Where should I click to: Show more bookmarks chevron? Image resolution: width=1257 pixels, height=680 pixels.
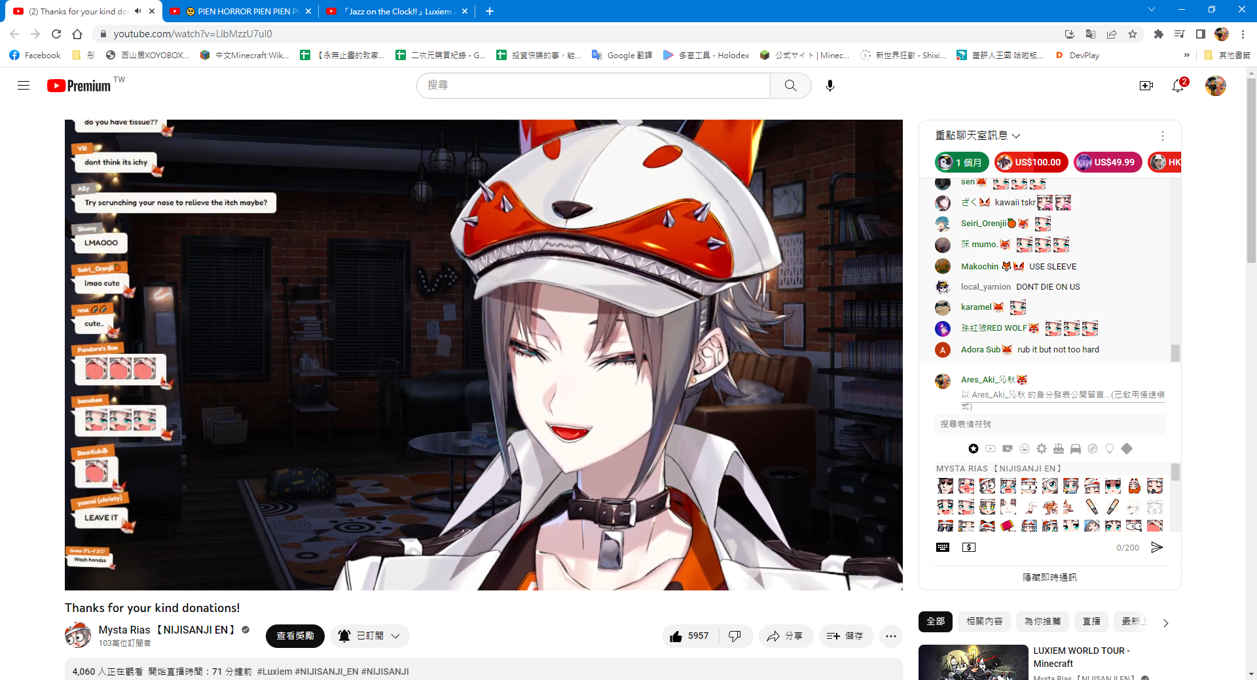point(1186,56)
